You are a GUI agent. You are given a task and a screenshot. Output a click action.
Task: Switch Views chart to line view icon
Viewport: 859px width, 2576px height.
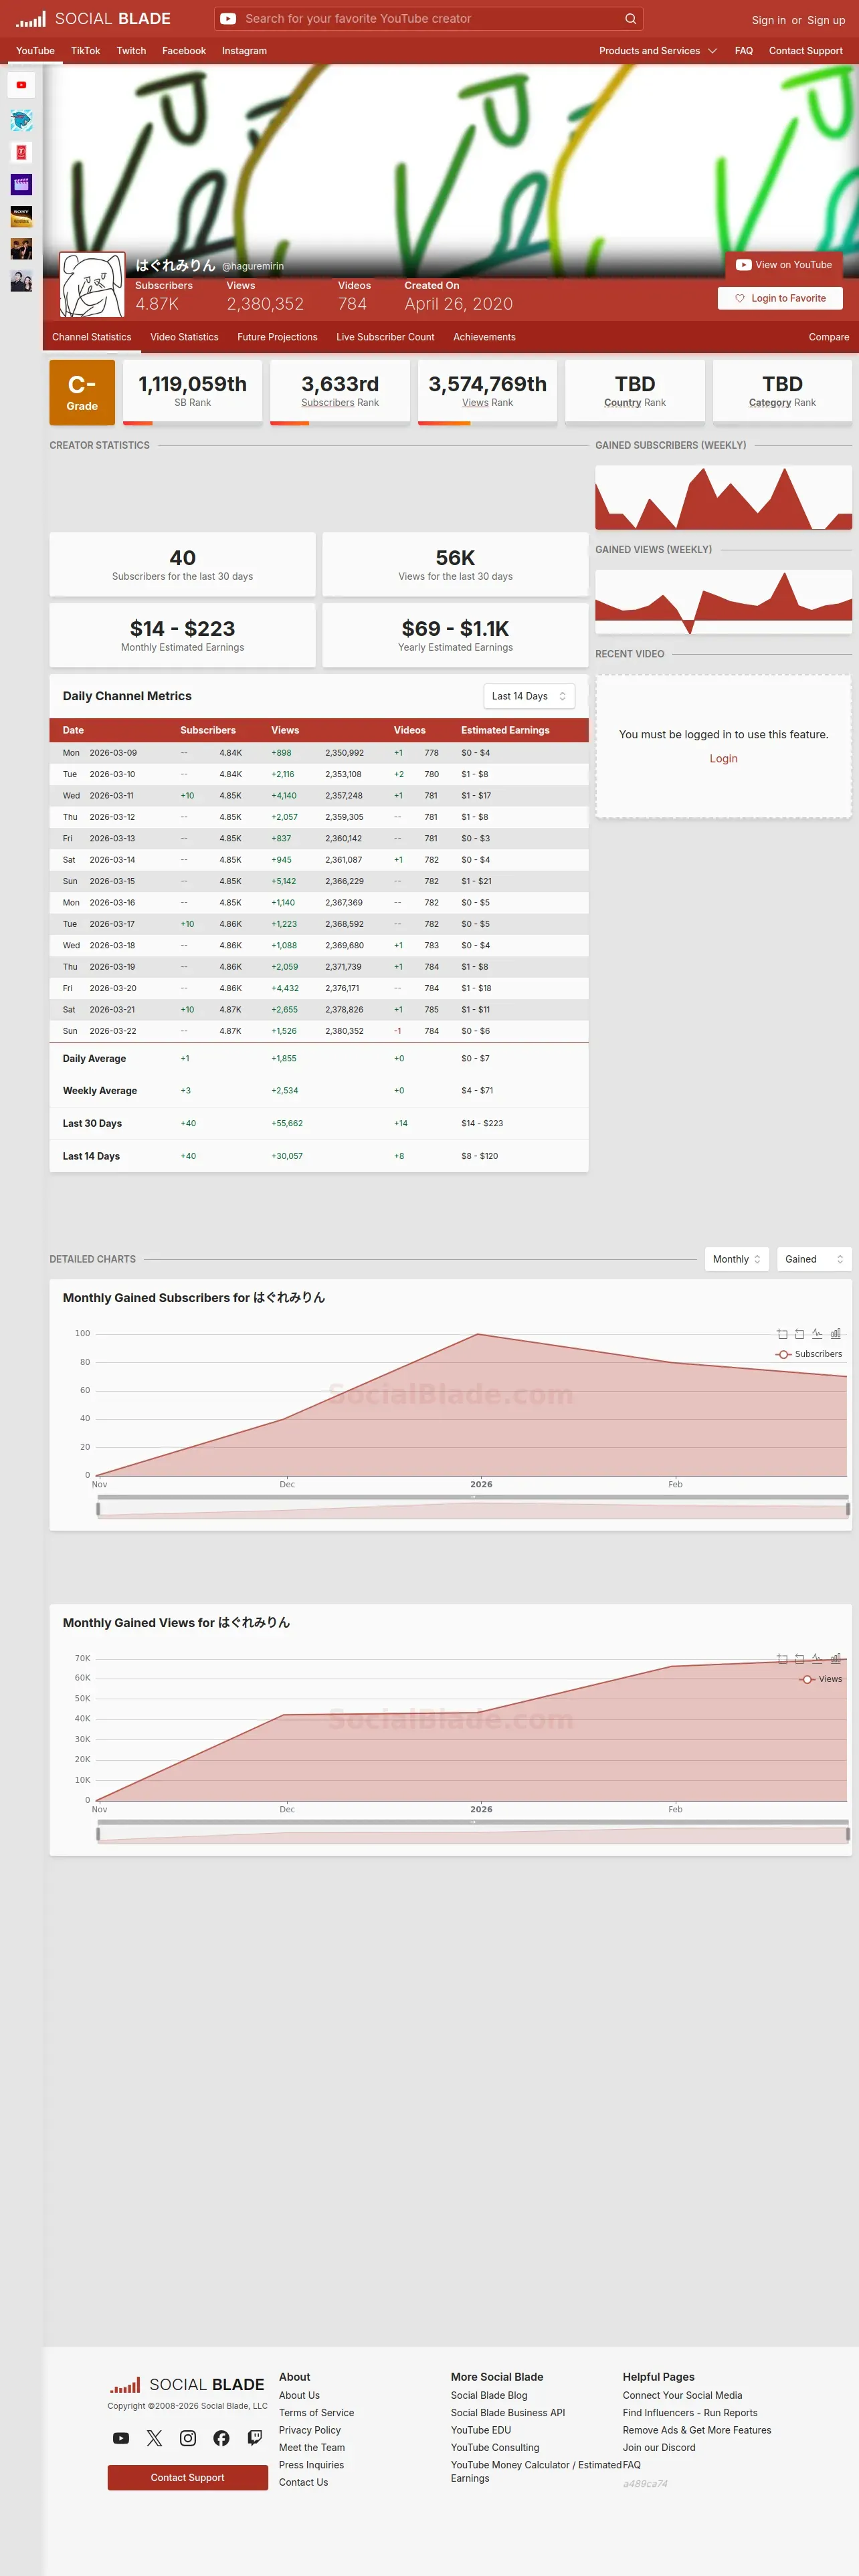click(817, 1659)
